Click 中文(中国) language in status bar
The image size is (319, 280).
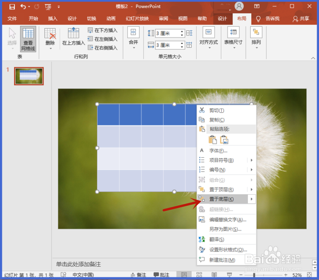point(83,275)
